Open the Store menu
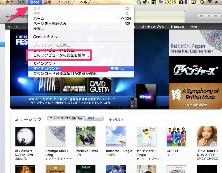Image resolution: width=222 pixels, height=173 pixels. [x=35, y=2]
